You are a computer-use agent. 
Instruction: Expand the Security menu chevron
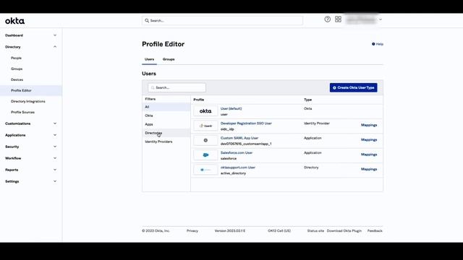[55, 147]
